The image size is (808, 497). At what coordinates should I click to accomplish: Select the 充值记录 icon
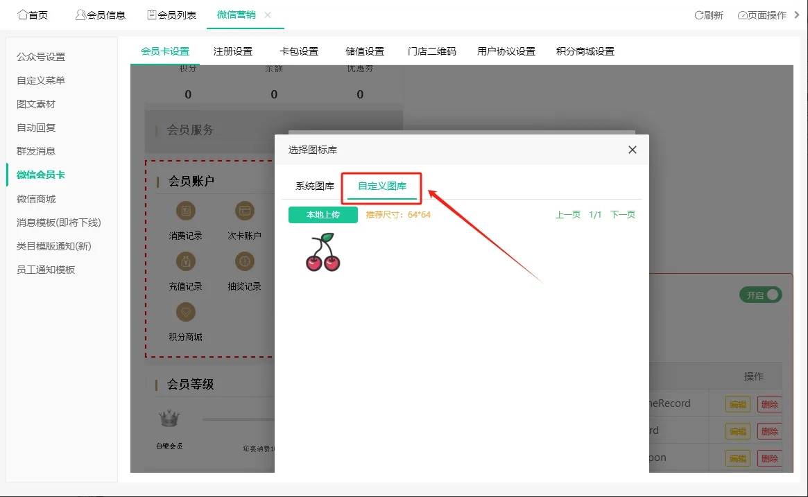pyautogui.click(x=185, y=261)
